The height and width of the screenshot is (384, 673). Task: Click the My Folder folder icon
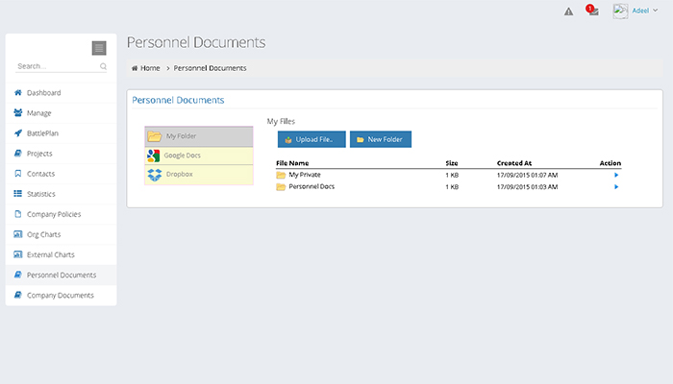tap(155, 136)
